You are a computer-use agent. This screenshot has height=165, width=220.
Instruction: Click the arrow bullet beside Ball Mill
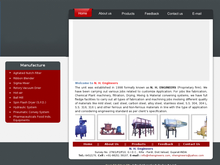coord(10,97)
